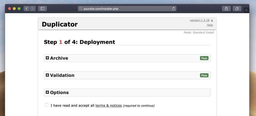The image size is (256, 116).
Task: Expand the Validation section
Action: click(x=47, y=75)
